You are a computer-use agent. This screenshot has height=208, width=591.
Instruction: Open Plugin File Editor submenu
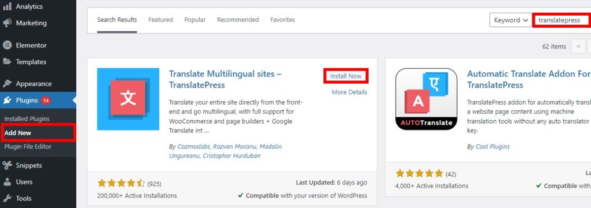(28, 147)
